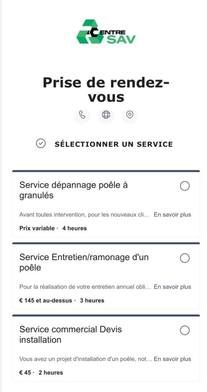Viewport: 207px width, 392px height.
Task: Click the Service commercial Devis installation title
Action: click(x=71, y=335)
